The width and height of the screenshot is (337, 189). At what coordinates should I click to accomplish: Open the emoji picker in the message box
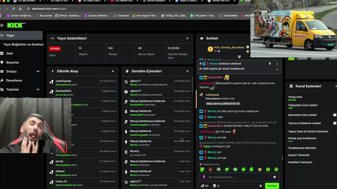click(x=274, y=177)
